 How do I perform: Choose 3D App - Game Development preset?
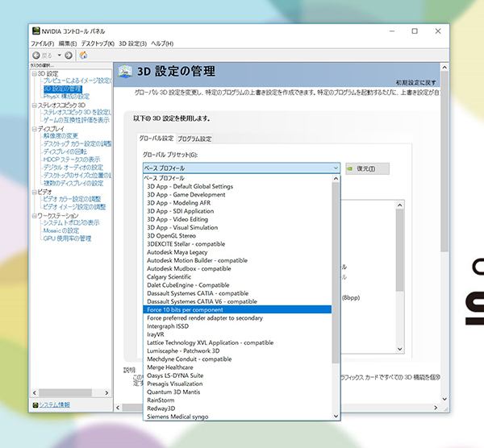point(237,195)
